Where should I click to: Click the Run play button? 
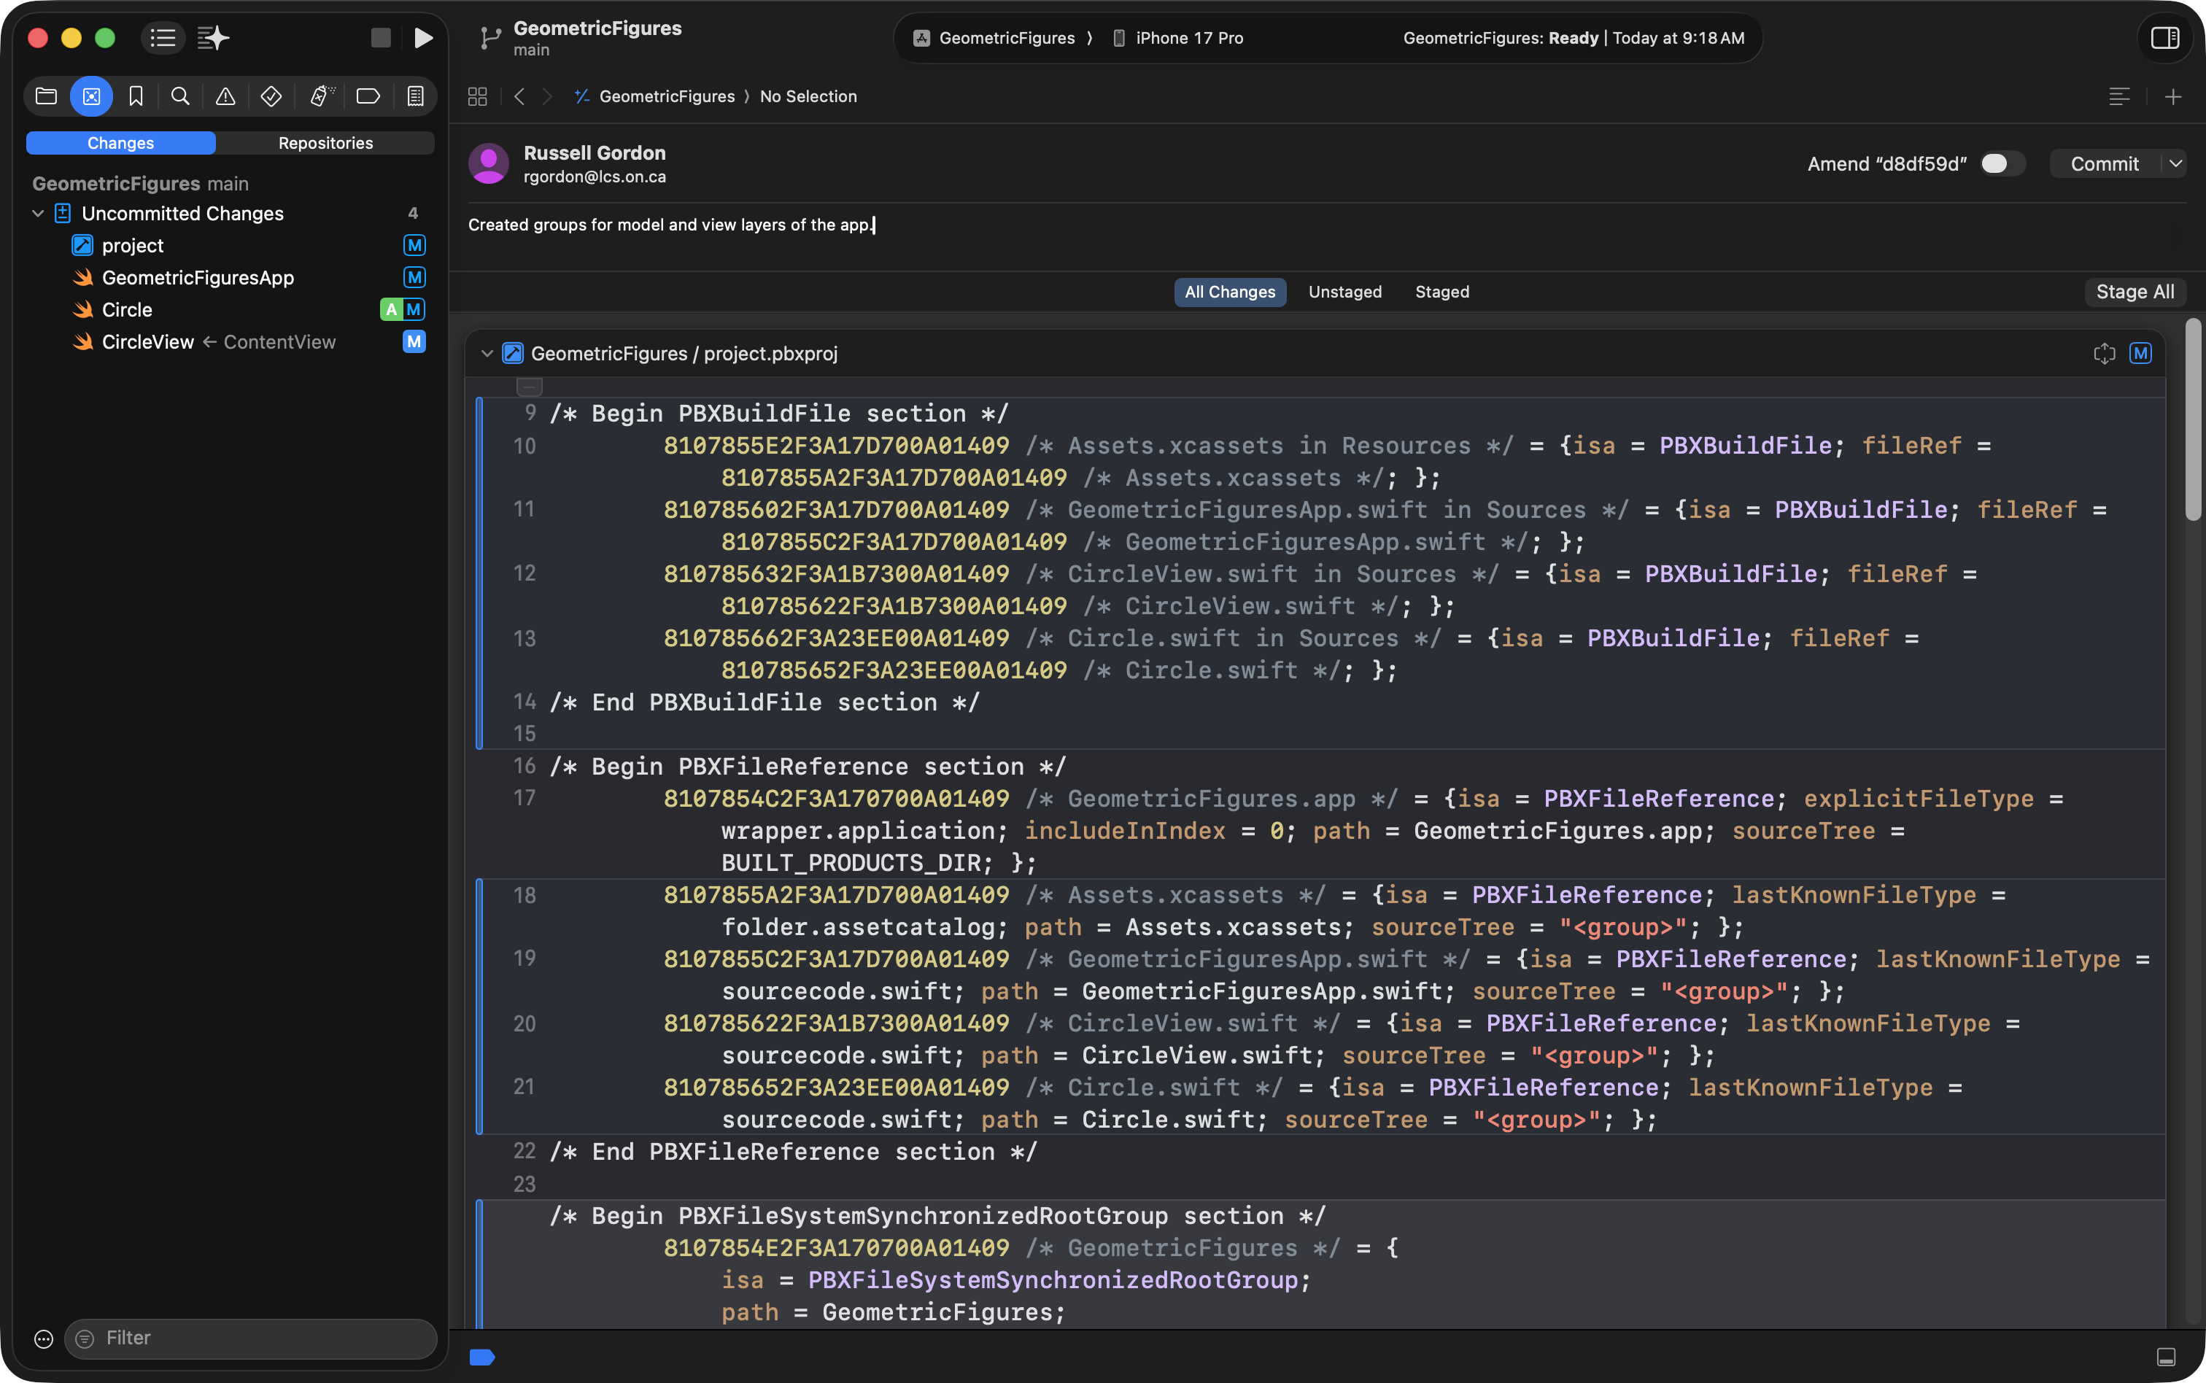[x=422, y=37]
